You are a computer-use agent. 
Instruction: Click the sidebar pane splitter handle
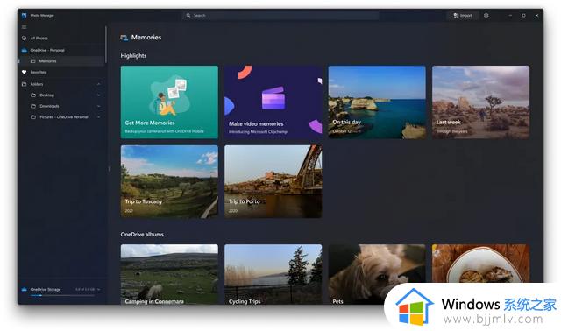(x=109, y=168)
